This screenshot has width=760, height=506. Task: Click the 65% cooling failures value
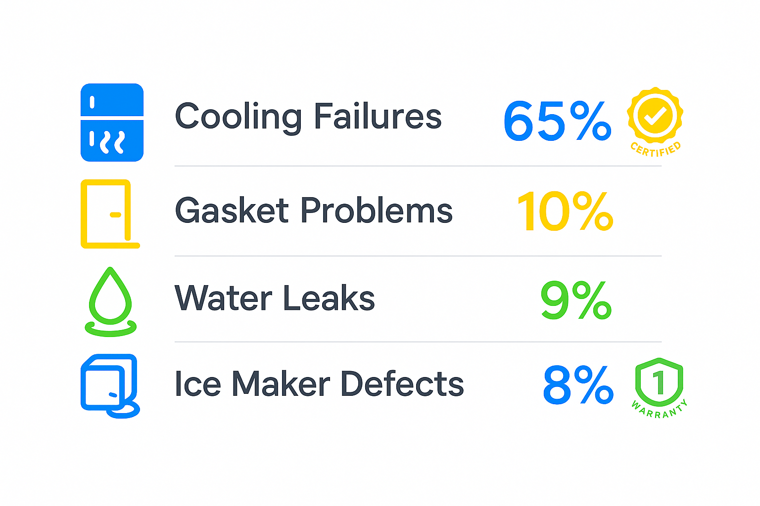pyautogui.click(x=557, y=121)
